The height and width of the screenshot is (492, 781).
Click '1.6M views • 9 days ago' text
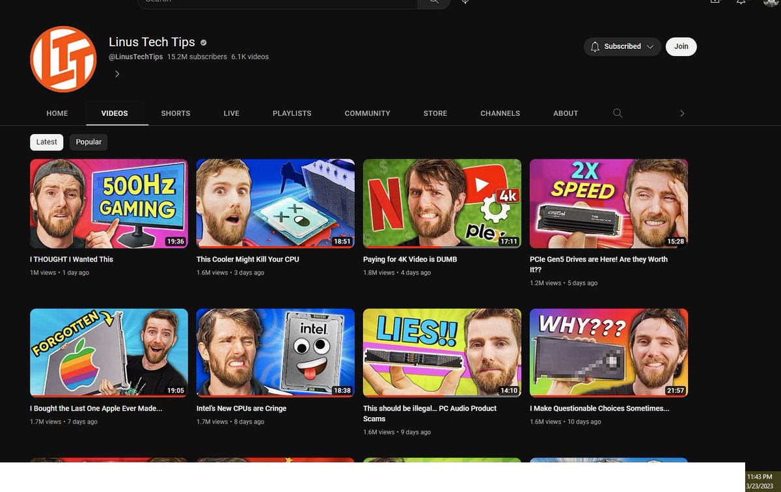(397, 432)
